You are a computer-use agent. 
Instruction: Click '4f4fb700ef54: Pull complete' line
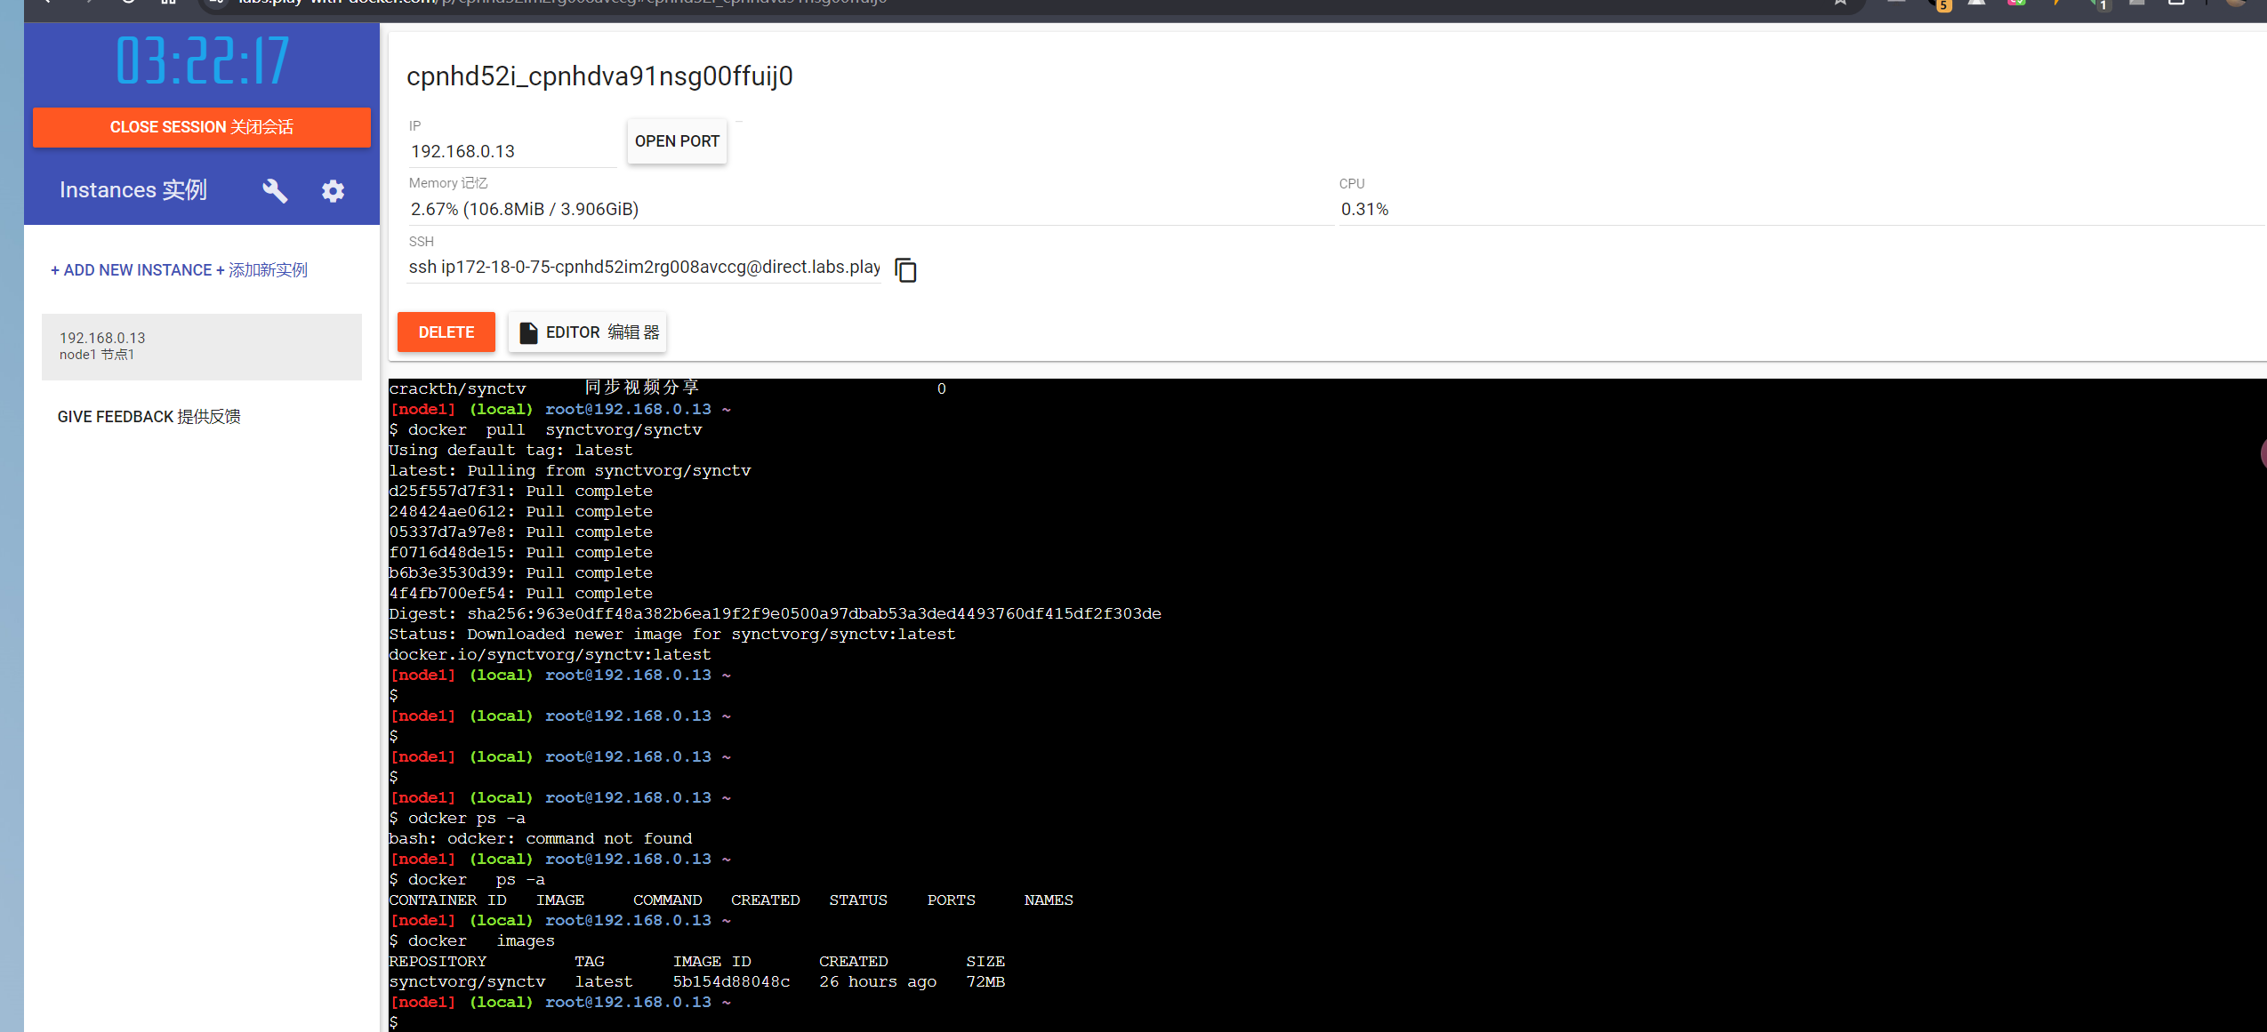coord(521,593)
